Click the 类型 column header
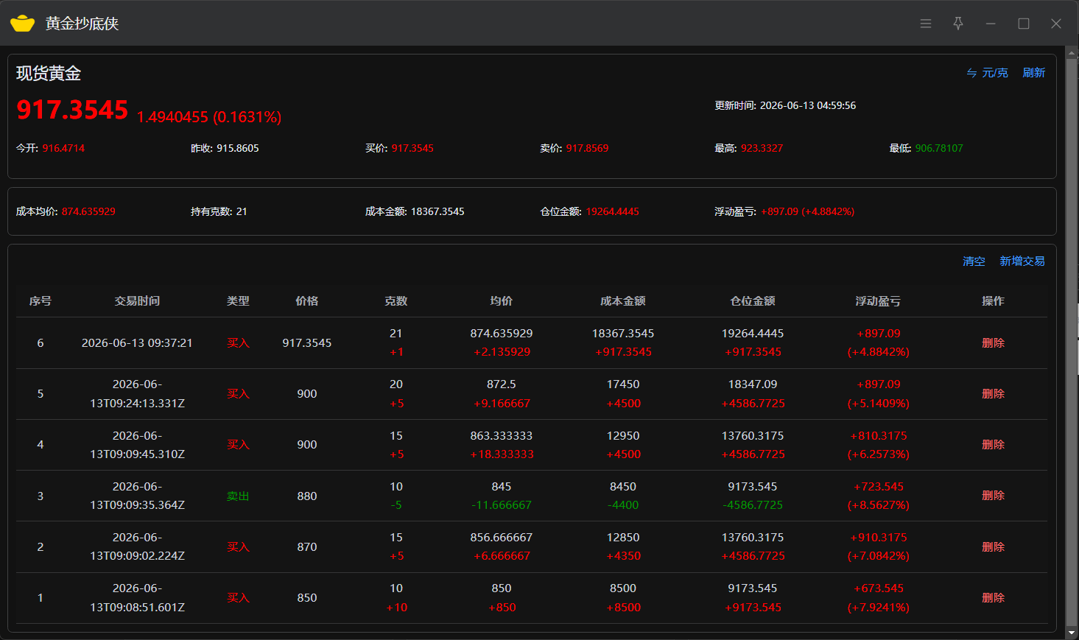 click(238, 300)
